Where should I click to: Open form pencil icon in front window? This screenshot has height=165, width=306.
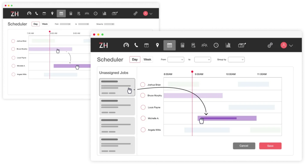242,45
